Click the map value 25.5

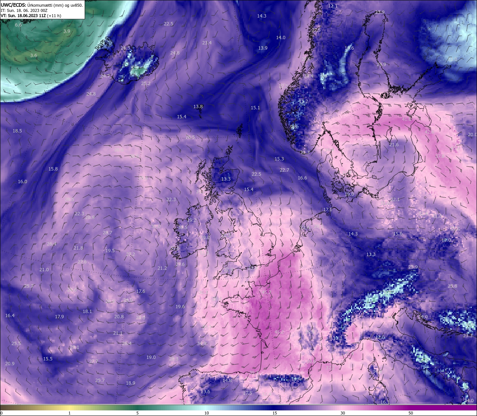tap(16, 344)
